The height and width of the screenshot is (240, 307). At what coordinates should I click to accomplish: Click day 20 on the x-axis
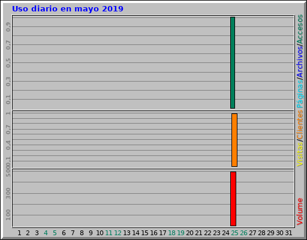point(189,233)
